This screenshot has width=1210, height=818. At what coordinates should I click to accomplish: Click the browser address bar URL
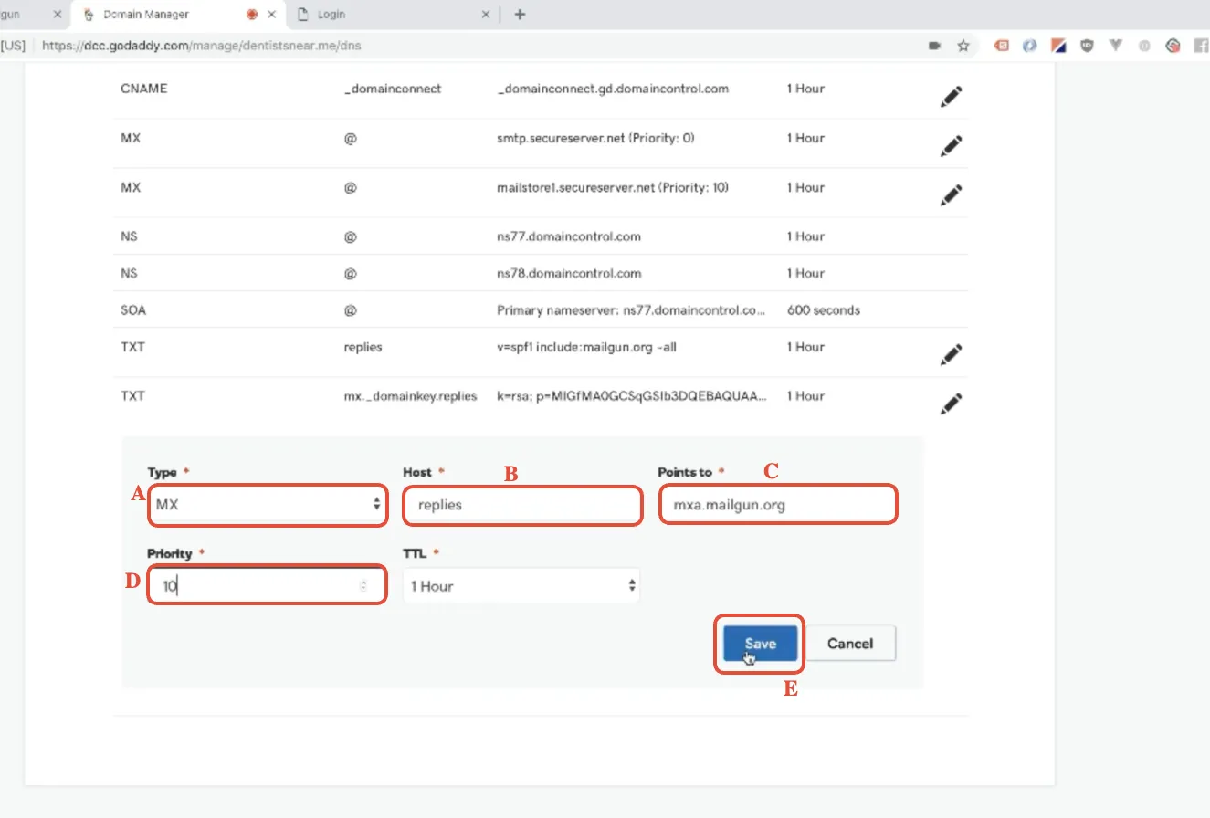tap(207, 45)
